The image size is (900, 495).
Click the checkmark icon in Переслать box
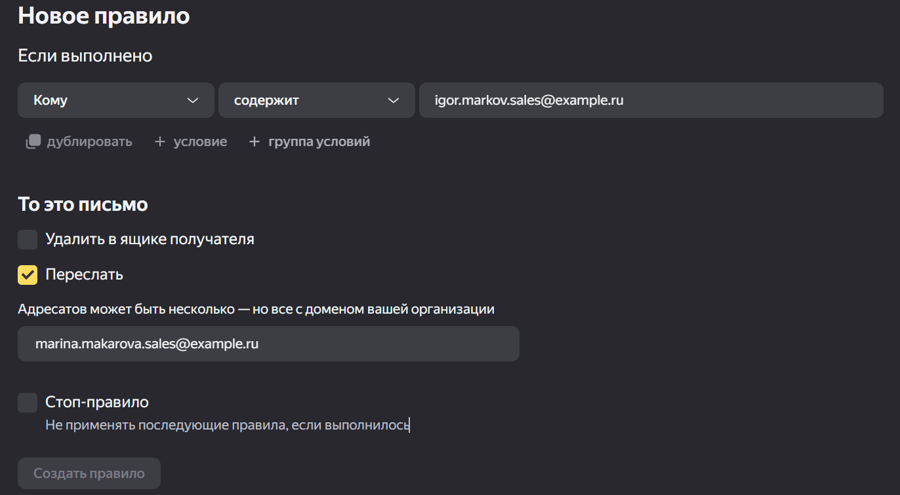pos(28,275)
